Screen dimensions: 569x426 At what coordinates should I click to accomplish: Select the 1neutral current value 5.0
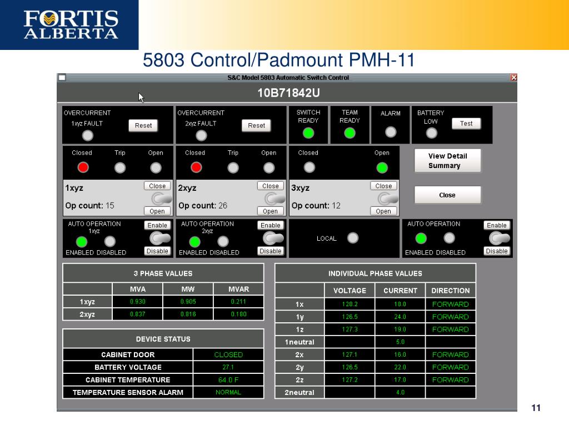(x=400, y=342)
